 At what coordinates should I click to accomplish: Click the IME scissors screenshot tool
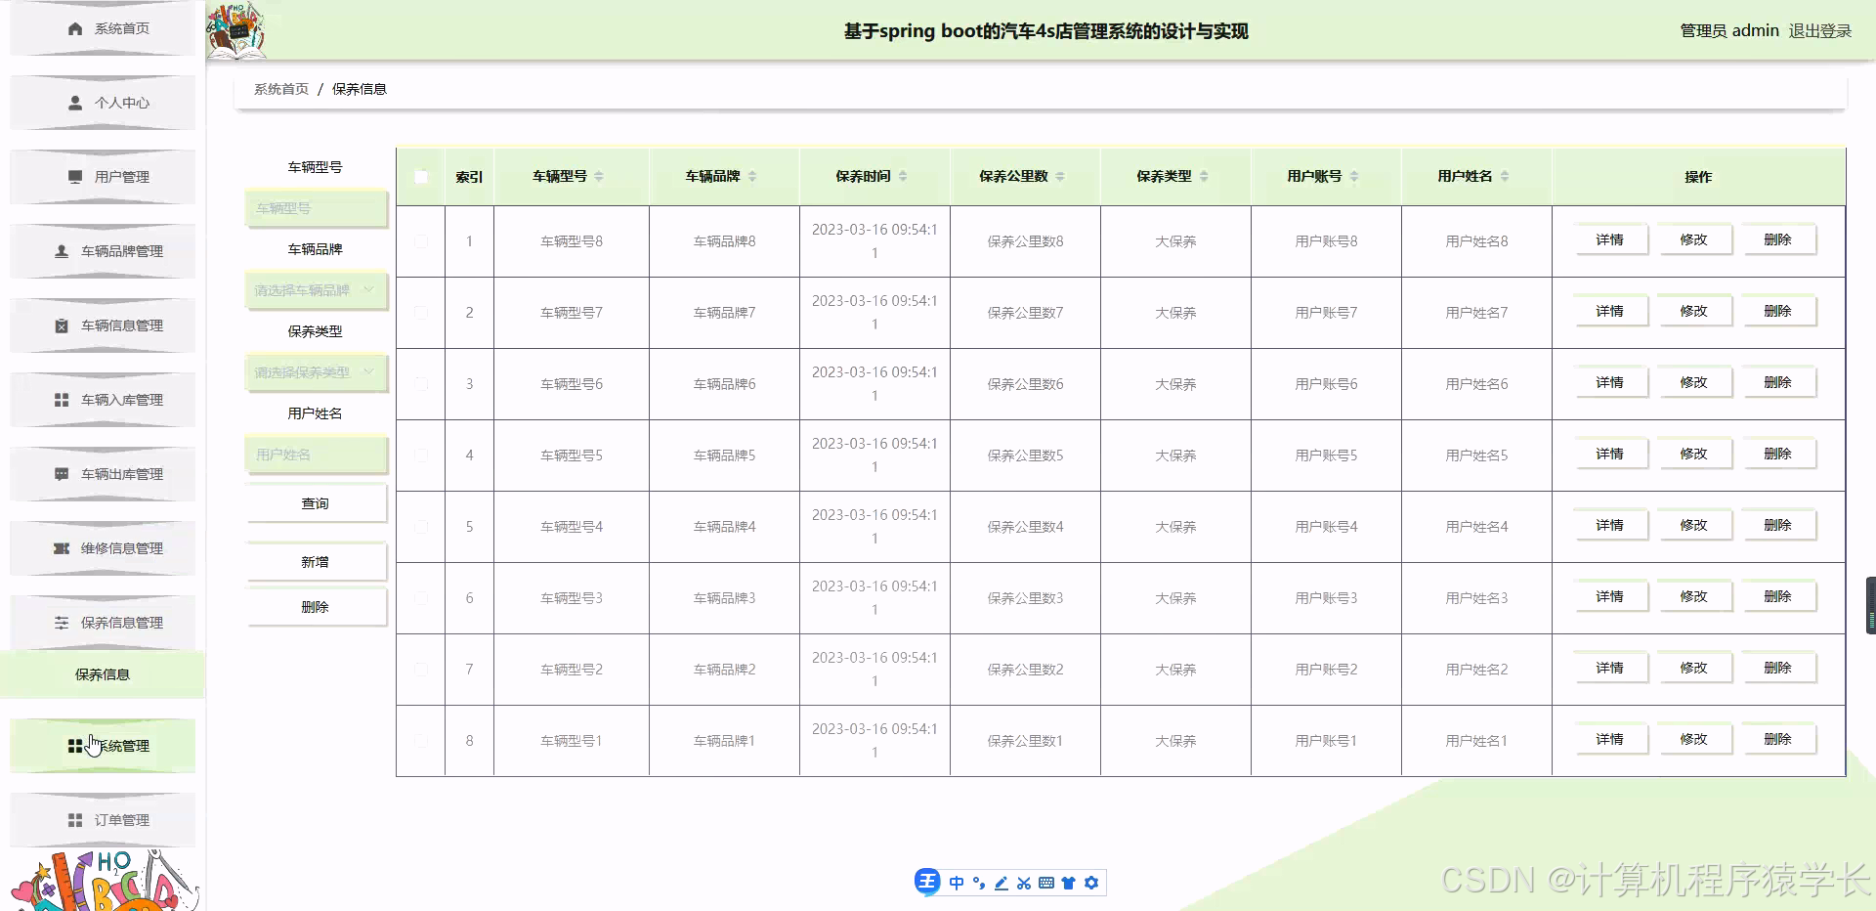[x=1023, y=883]
